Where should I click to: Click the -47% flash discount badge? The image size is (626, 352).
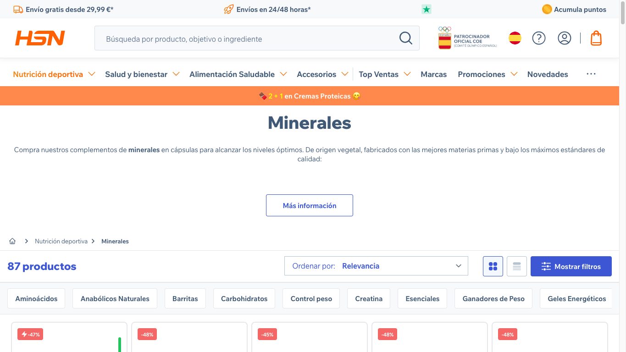pyautogui.click(x=30, y=335)
